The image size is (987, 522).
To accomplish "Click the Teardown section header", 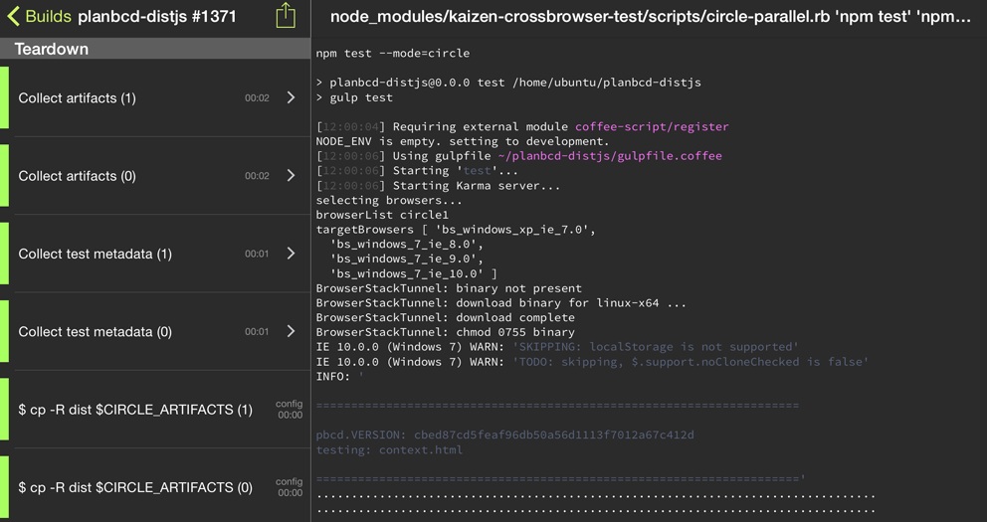I will pos(52,49).
